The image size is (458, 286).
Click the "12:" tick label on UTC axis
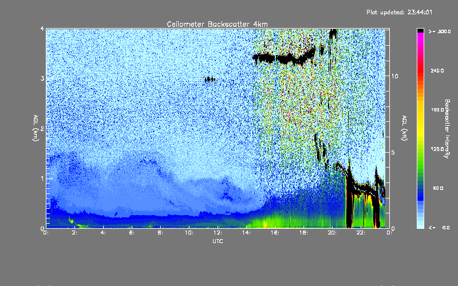(x=218, y=233)
